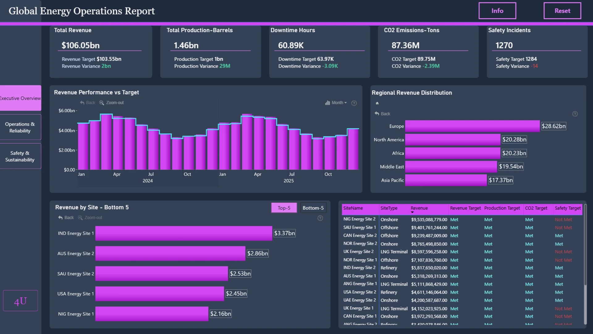Screen dimensions: 593x334
Task: Sort table by Revenue column header
Action: coord(419,208)
